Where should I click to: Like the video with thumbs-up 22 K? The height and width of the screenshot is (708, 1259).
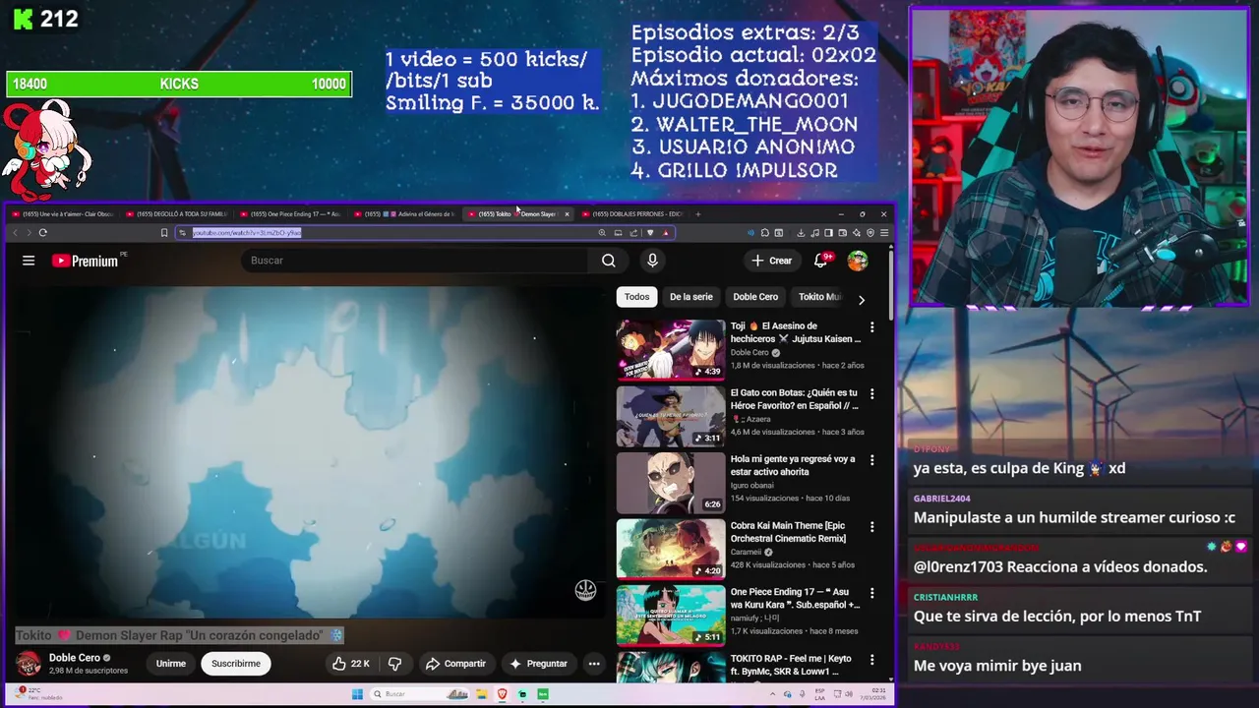(350, 664)
